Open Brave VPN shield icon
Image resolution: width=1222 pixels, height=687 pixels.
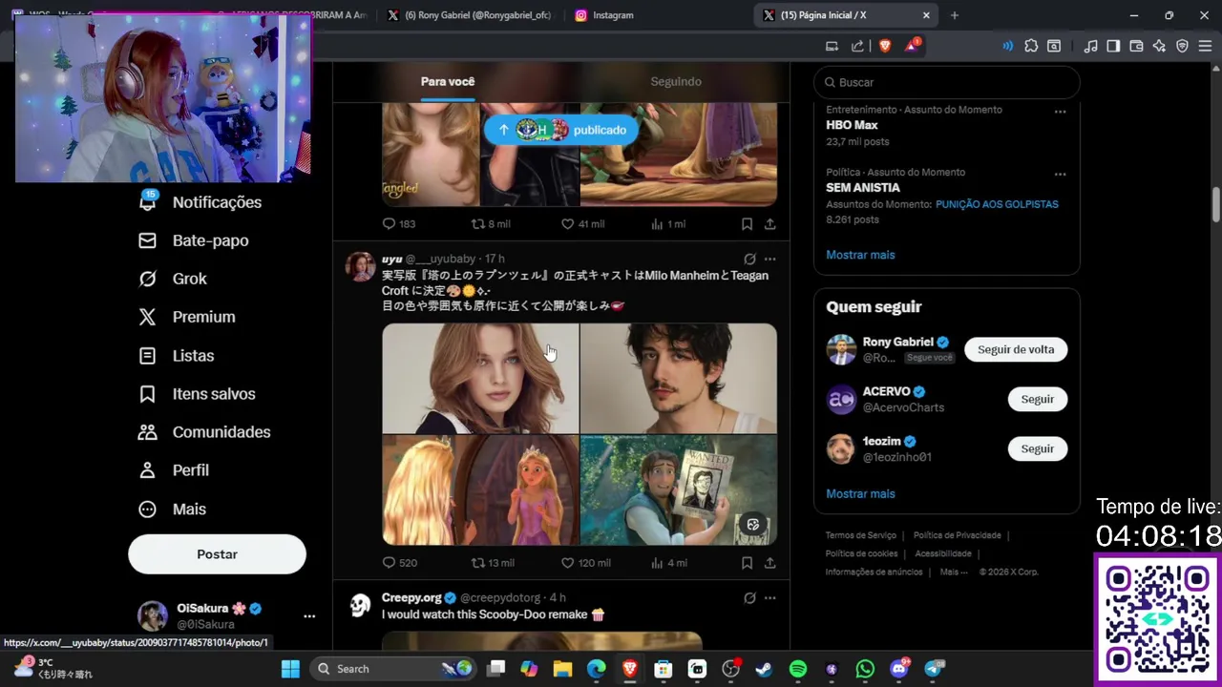[1182, 46]
